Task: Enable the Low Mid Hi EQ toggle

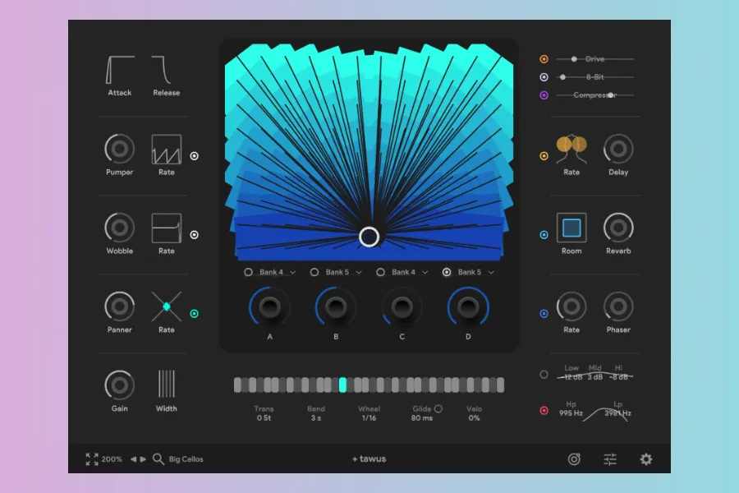Action: tap(544, 374)
